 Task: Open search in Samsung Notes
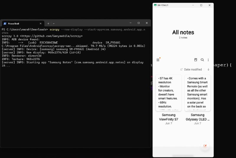click(x=202, y=60)
